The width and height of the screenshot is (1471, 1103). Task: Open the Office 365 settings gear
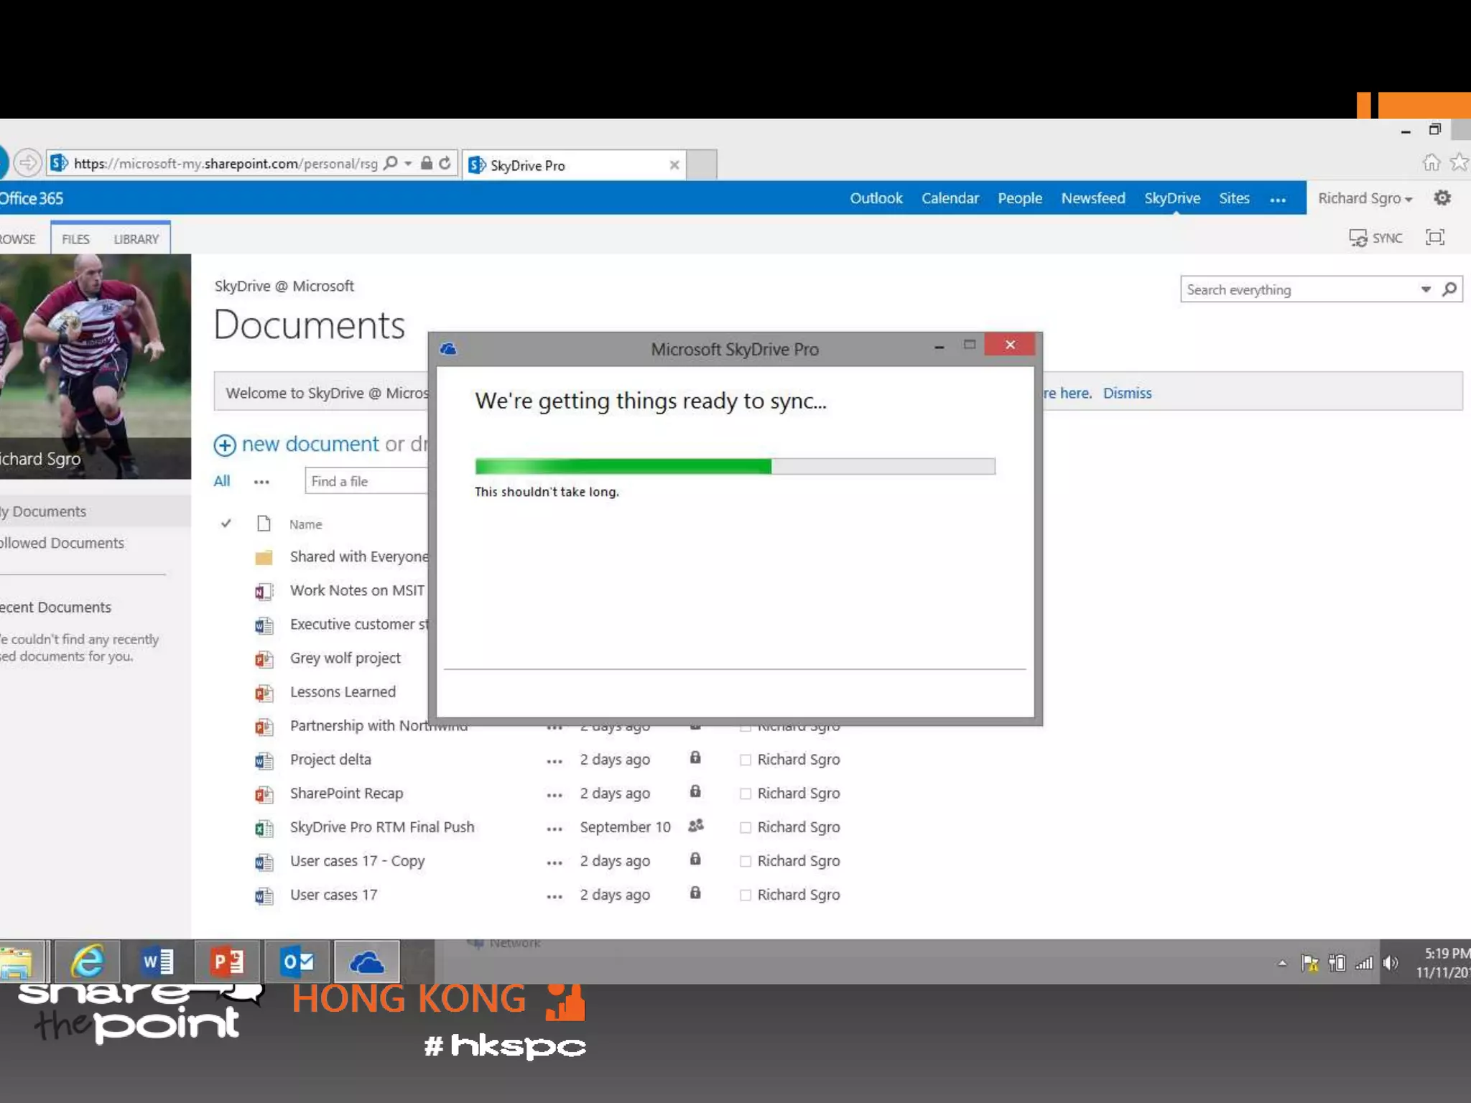tap(1442, 198)
